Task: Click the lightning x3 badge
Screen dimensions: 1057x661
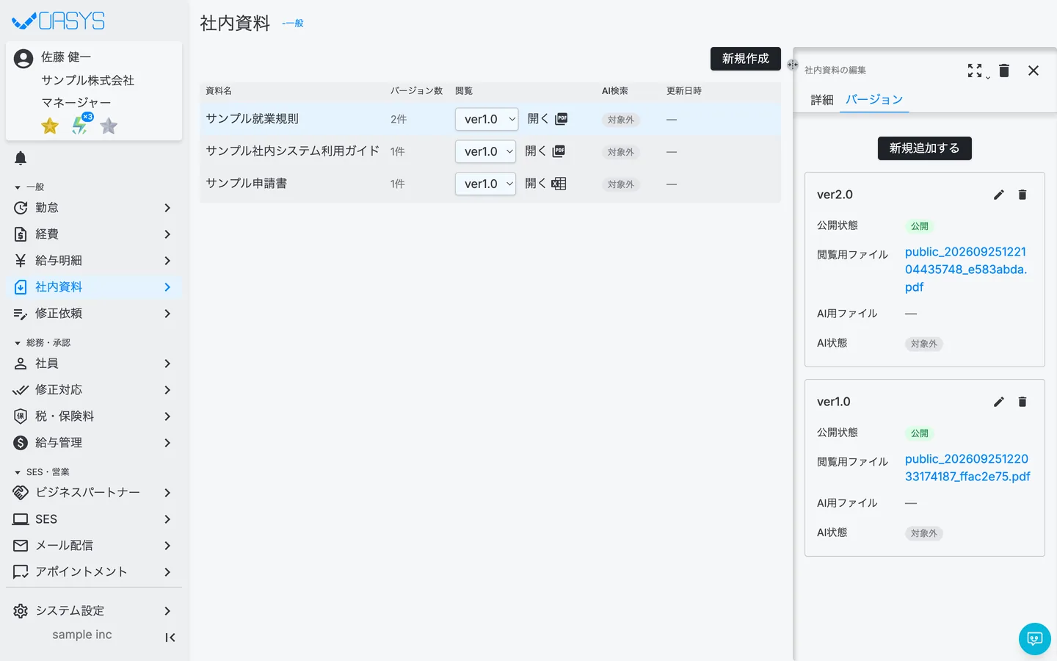Action: point(81,125)
